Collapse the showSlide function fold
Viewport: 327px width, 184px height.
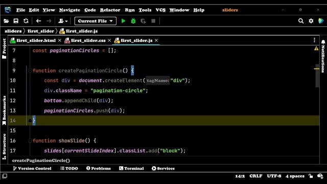[30, 141]
